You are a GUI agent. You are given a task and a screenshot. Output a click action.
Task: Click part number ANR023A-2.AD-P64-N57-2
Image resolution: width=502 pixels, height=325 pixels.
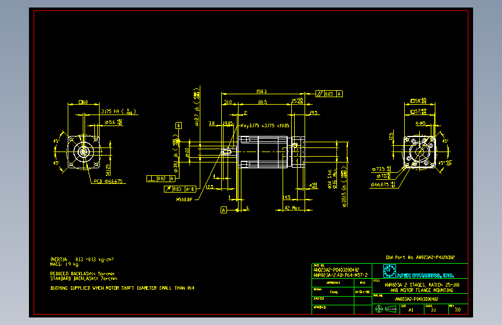point(340,275)
